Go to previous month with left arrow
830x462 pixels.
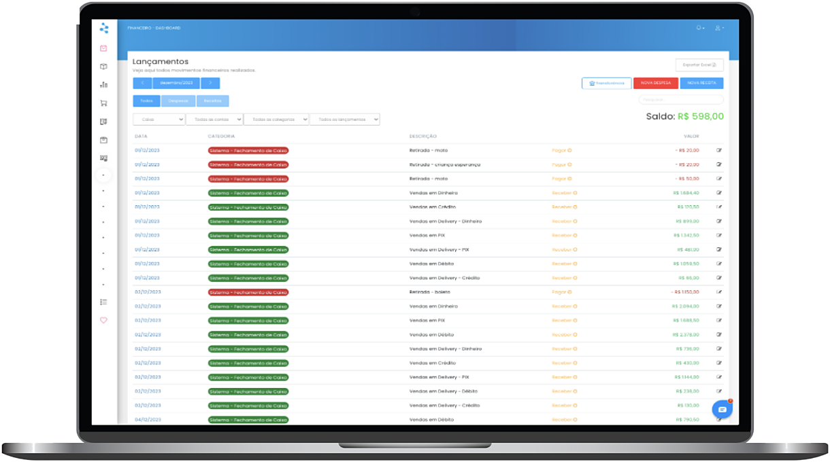[x=142, y=83]
